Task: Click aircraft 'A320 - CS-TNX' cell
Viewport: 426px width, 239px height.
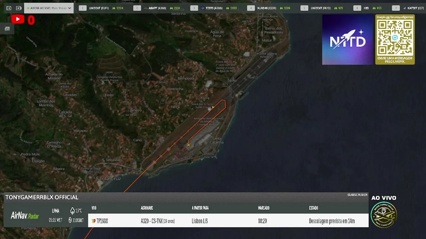Action: [x=158, y=221]
